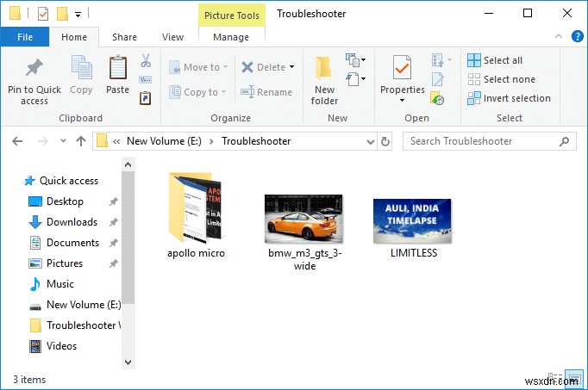The width and height of the screenshot is (588, 390).
Task: Click New folder quick access toolbar icon
Action: pyautogui.click(x=62, y=15)
